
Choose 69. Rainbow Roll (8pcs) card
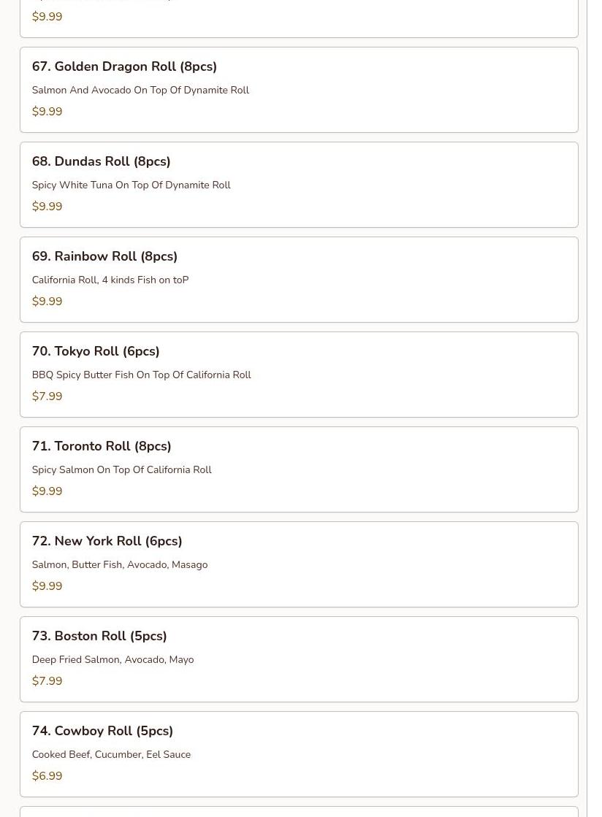tap(299, 280)
